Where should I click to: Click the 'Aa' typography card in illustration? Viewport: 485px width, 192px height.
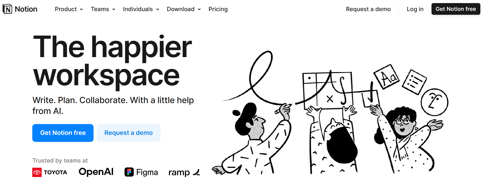tap(387, 77)
